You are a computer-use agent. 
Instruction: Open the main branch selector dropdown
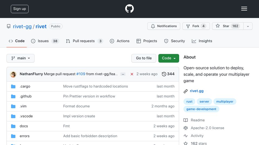[21, 58]
